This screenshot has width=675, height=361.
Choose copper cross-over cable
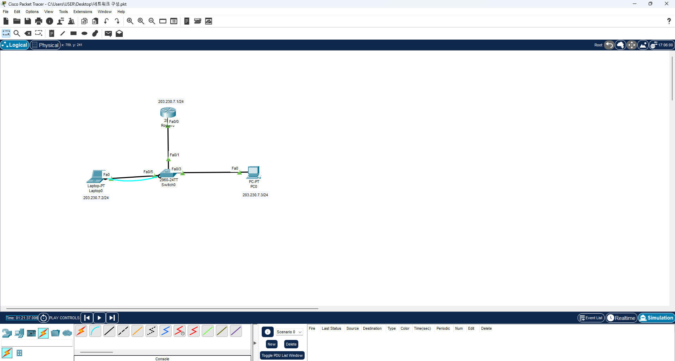click(x=123, y=331)
